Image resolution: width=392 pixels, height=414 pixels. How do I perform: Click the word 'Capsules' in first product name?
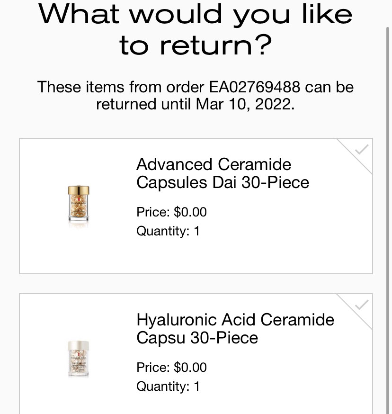point(171,183)
